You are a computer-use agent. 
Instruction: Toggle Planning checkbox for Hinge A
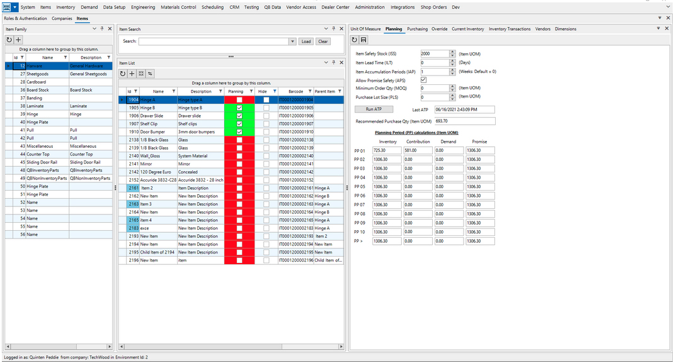[x=239, y=100]
